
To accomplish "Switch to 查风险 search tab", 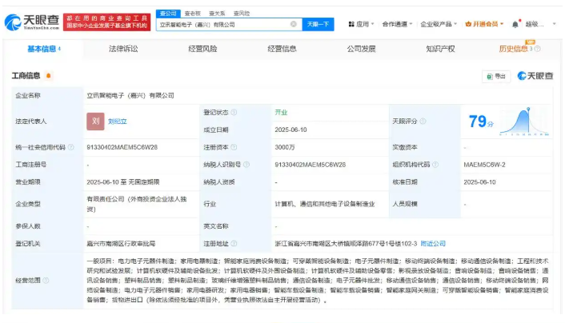I will pos(242,14).
